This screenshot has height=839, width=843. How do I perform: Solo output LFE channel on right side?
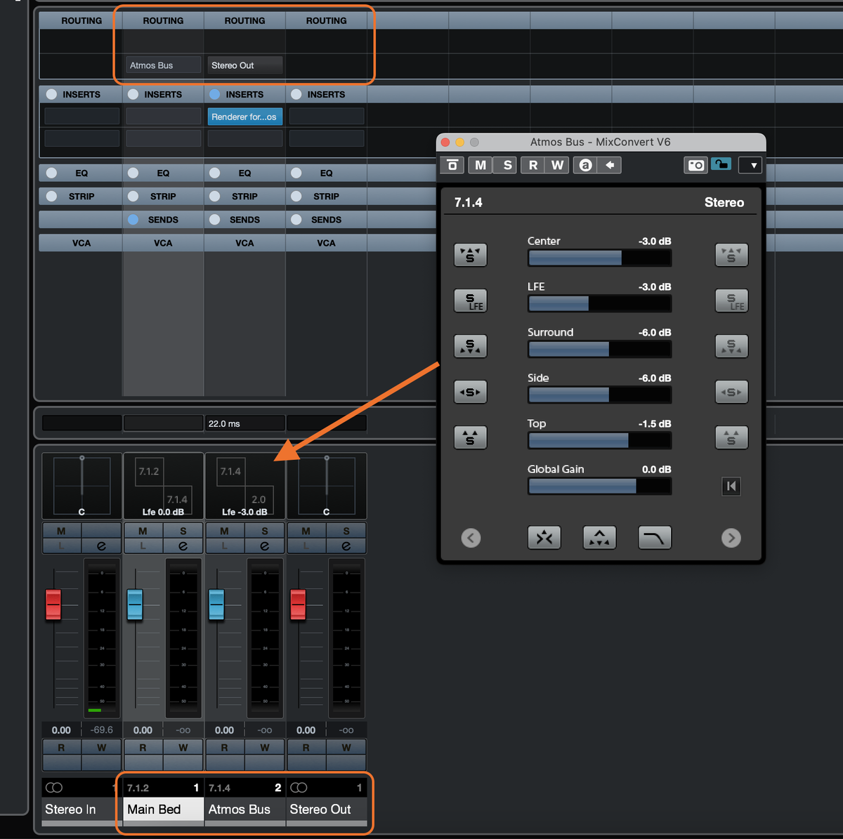click(x=731, y=300)
